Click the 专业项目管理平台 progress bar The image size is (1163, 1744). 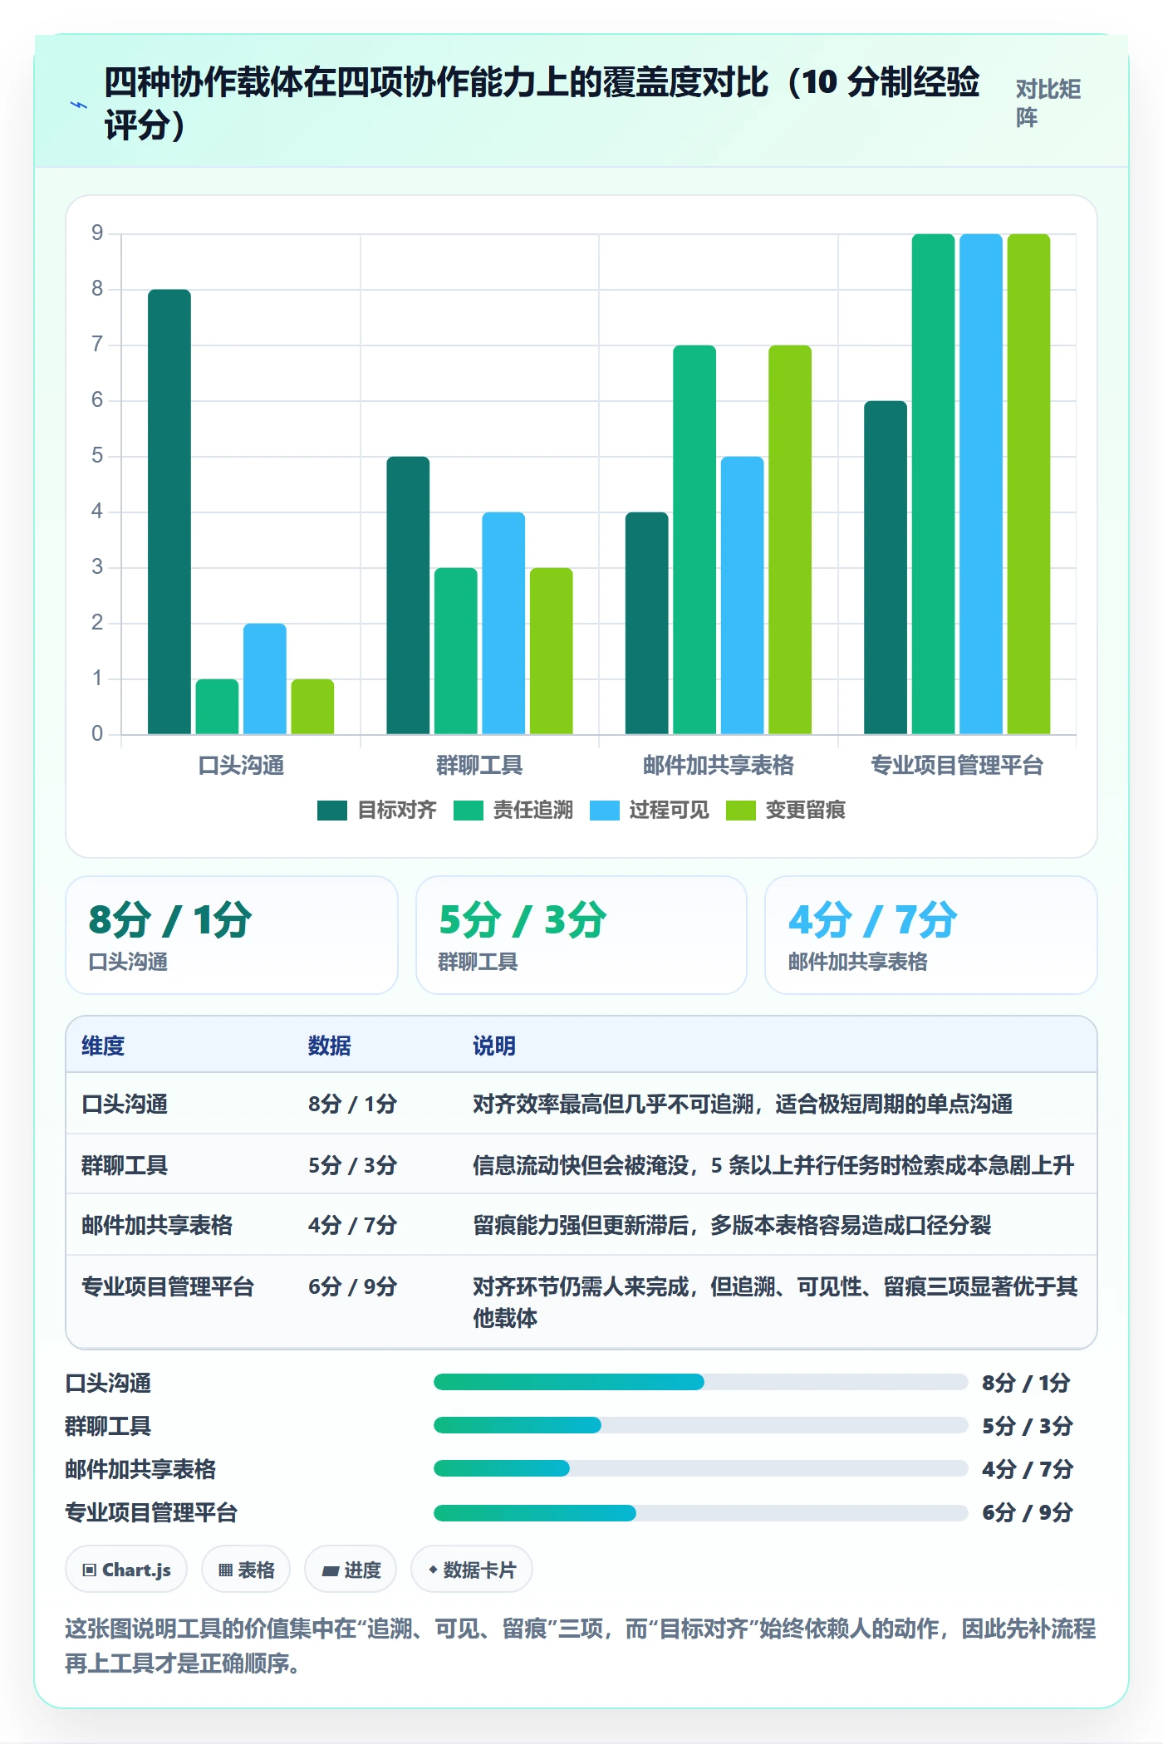coord(700,1512)
